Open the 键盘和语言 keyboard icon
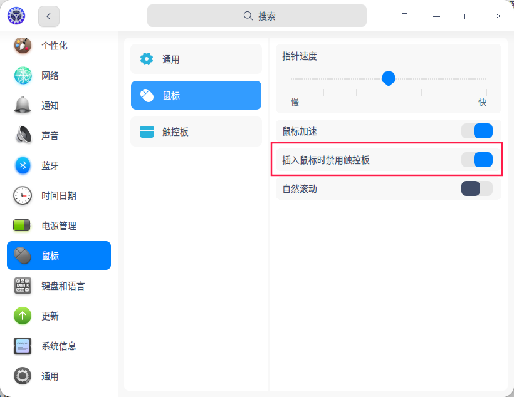Image resolution: width=514 pixels, height=397 pixels. tap(23, 286)
